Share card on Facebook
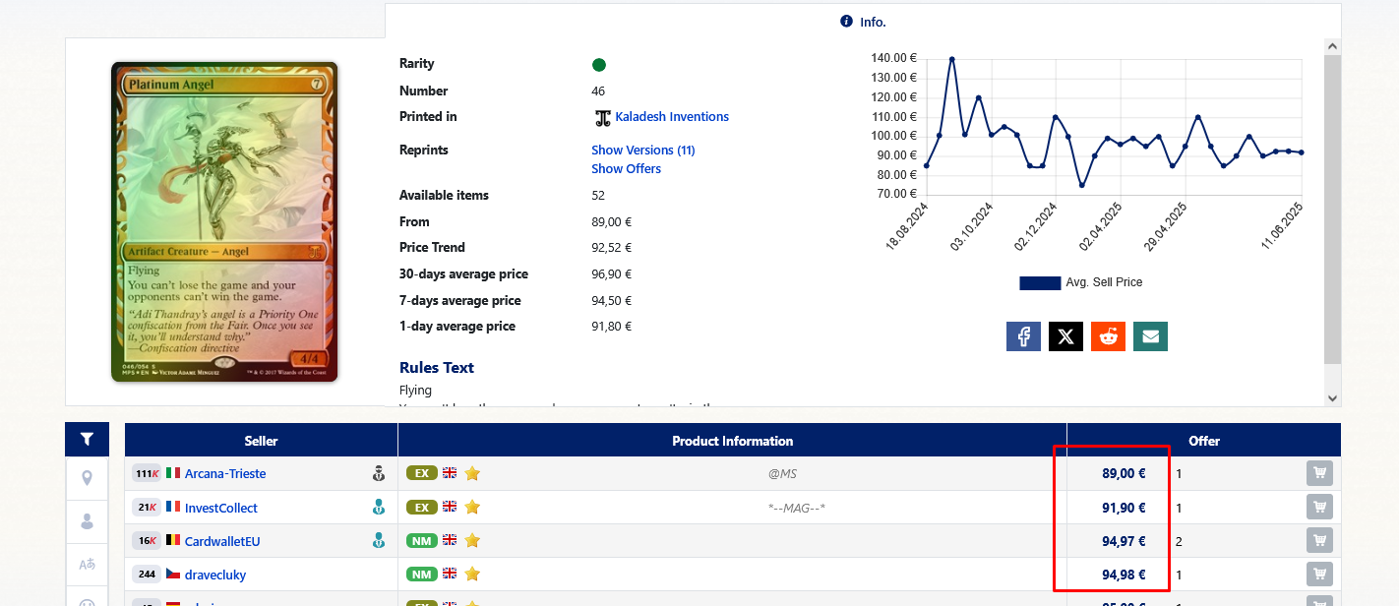 click(1023, 336)
